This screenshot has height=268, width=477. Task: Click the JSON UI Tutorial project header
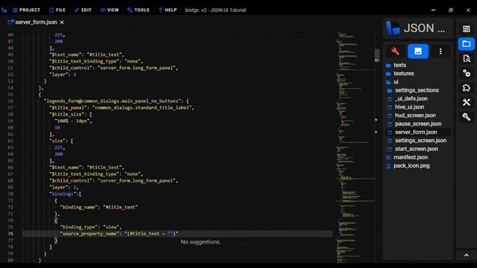[x=417, y=28]
